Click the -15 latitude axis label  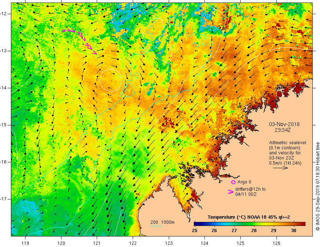pos(4,125)
